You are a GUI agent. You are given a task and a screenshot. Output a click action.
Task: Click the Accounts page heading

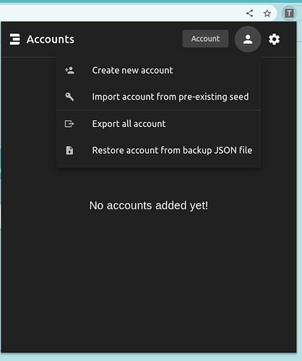[51, 39]
